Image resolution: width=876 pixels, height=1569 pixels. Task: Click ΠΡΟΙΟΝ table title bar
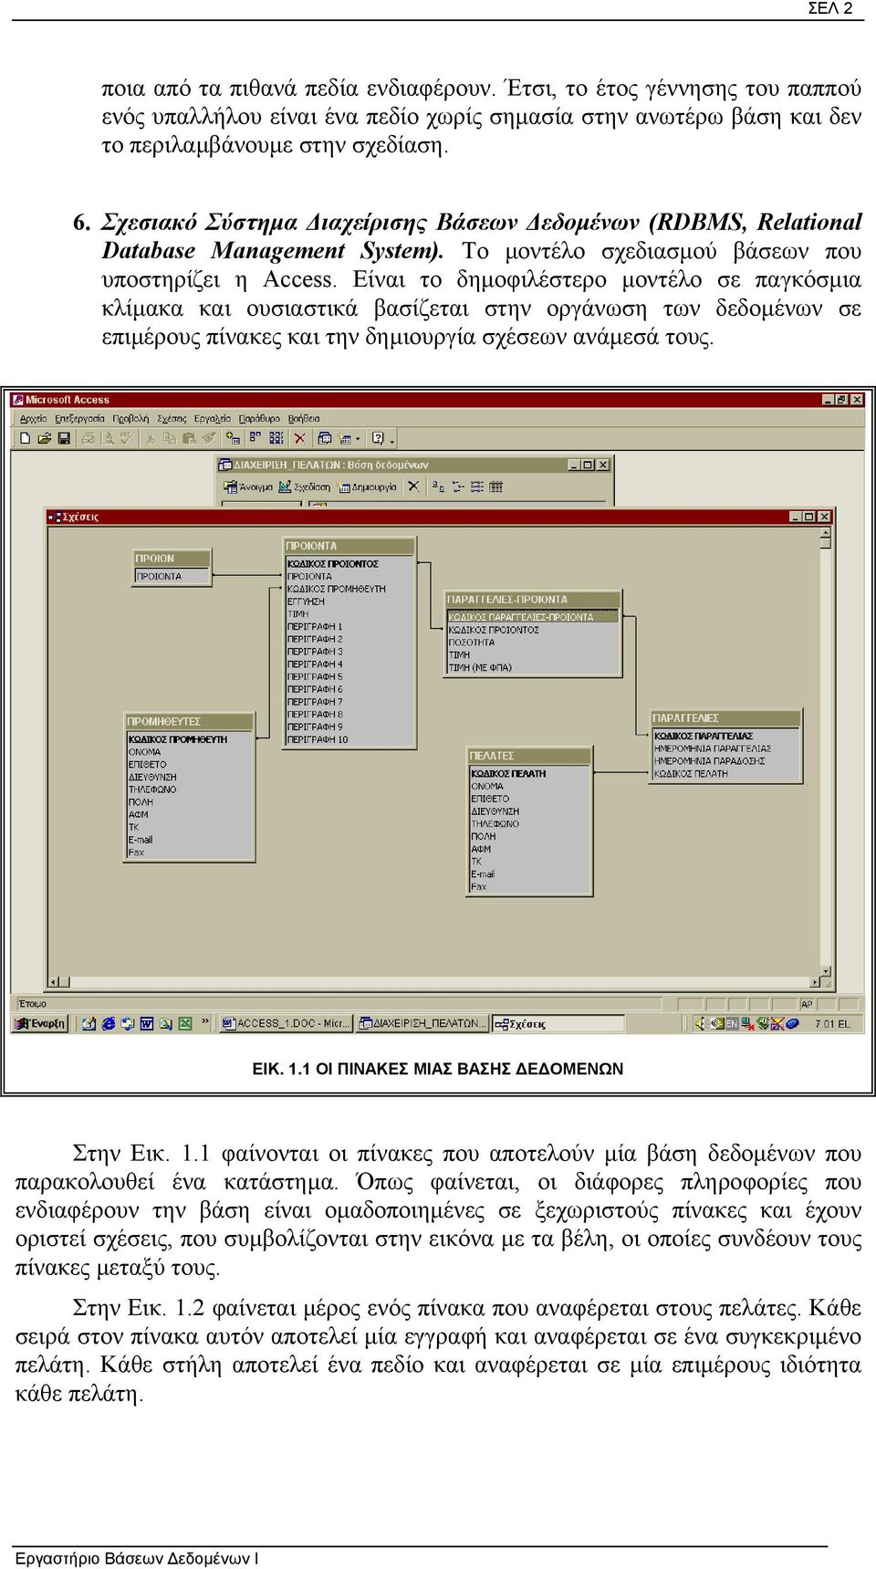(x=172, y=558)
